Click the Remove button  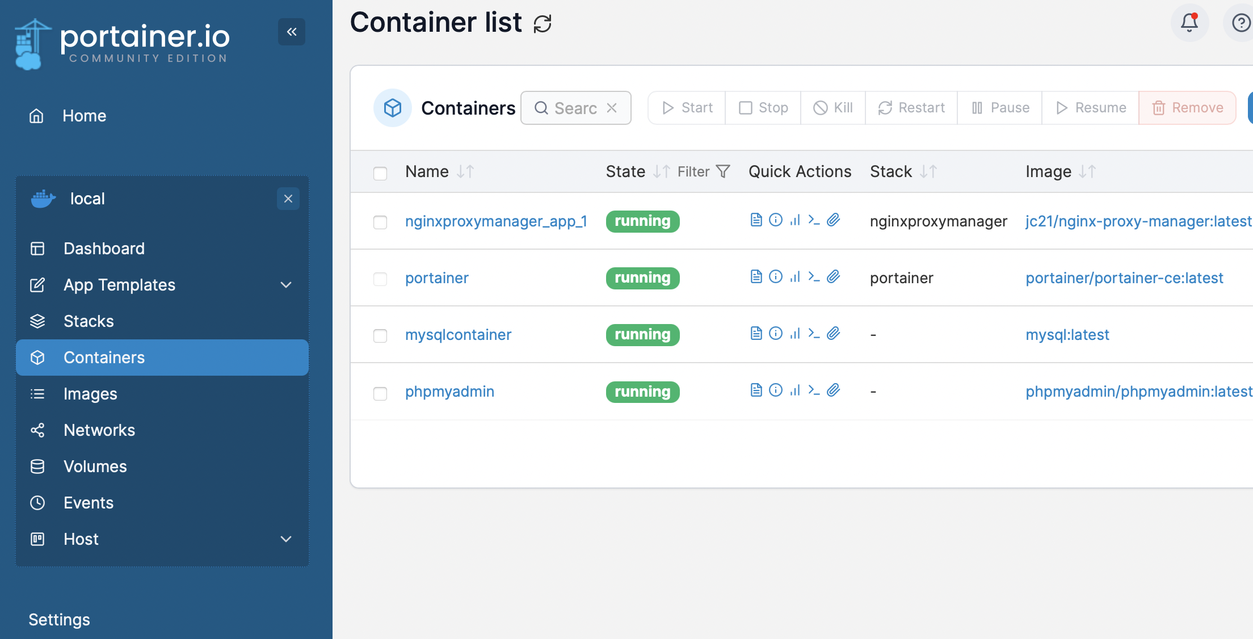tap(1188, 108)
